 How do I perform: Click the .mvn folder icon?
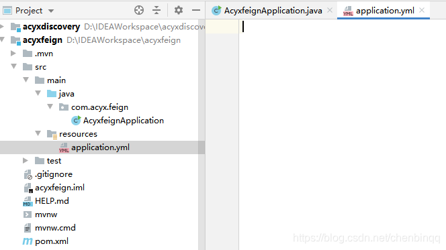28,54
